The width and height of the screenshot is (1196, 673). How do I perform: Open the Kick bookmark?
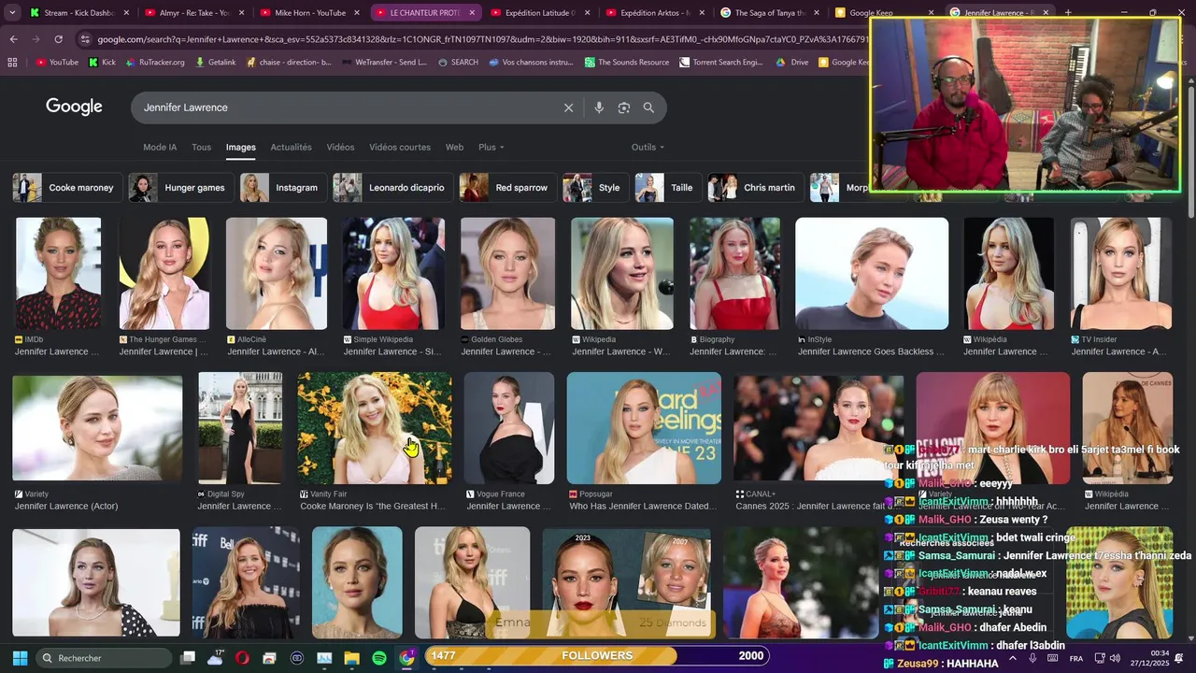[102, 63]
